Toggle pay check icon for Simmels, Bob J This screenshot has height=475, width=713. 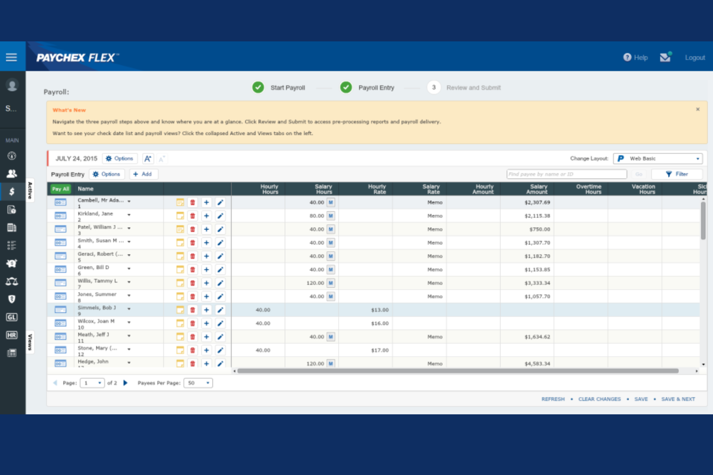point(60,310)
